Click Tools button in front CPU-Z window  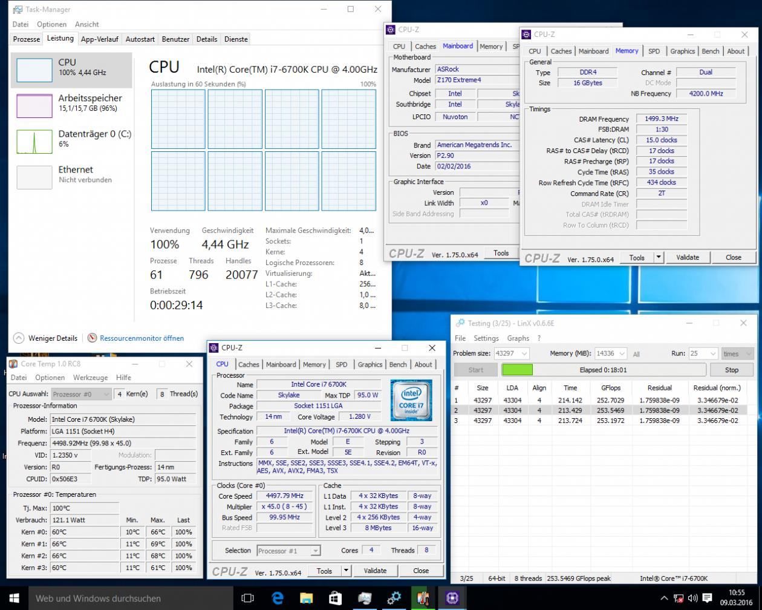pos(324,571)
